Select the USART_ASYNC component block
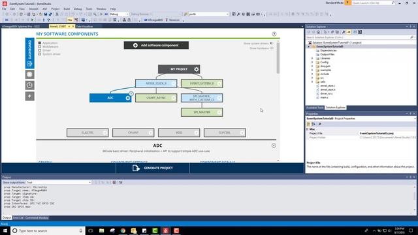 [156, 98]
